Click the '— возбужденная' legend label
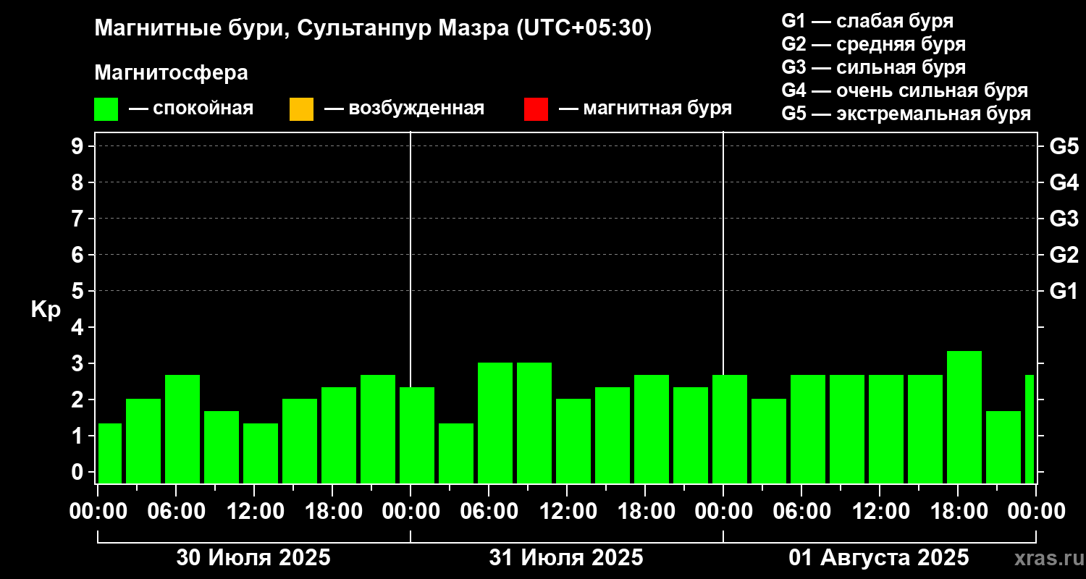 tap(405, 109)
